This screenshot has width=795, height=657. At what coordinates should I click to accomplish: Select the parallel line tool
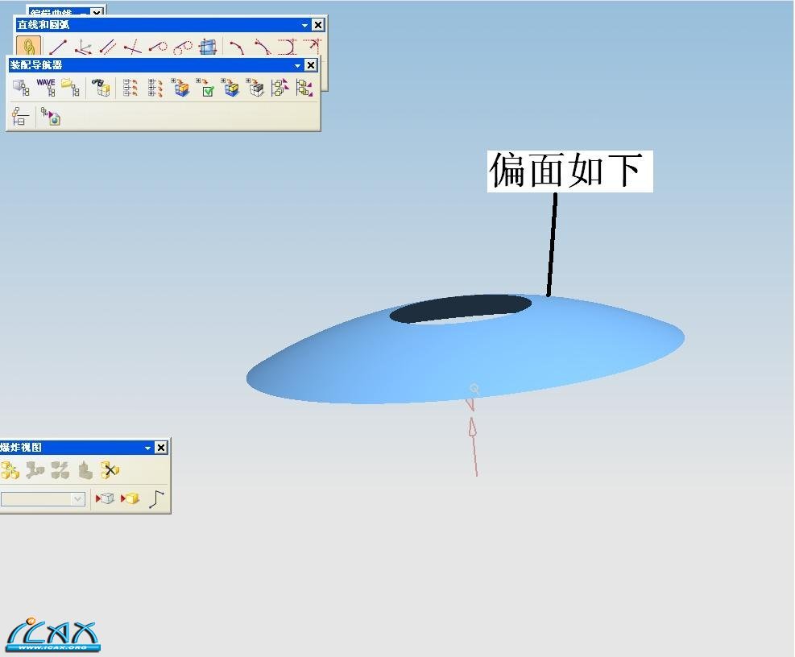tap(107, 48)
